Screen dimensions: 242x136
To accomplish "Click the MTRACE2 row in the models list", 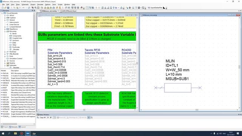I will (18, 109).
